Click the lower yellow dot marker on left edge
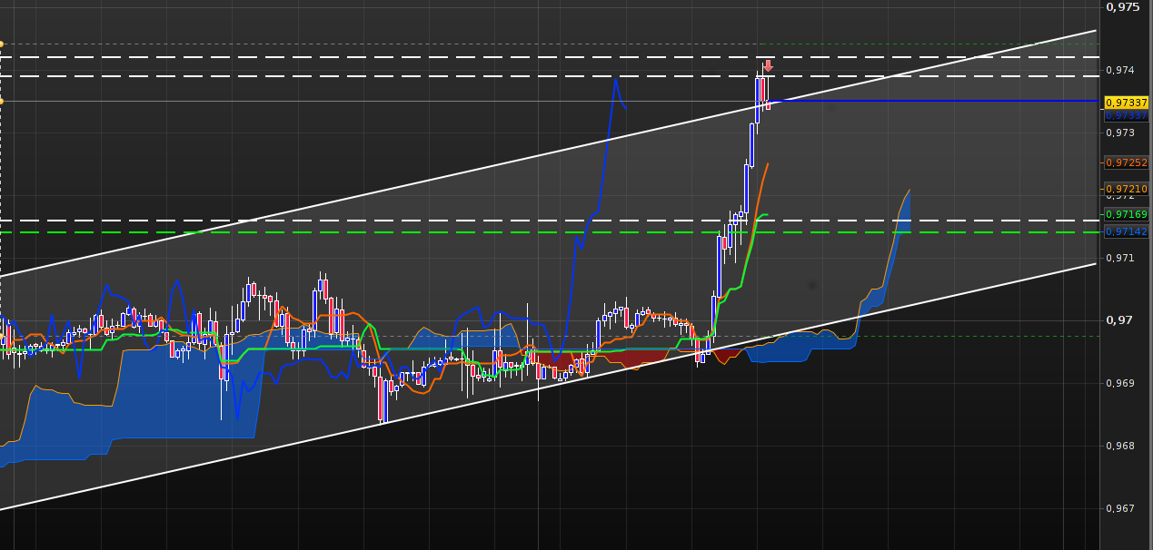 (1, 101)
